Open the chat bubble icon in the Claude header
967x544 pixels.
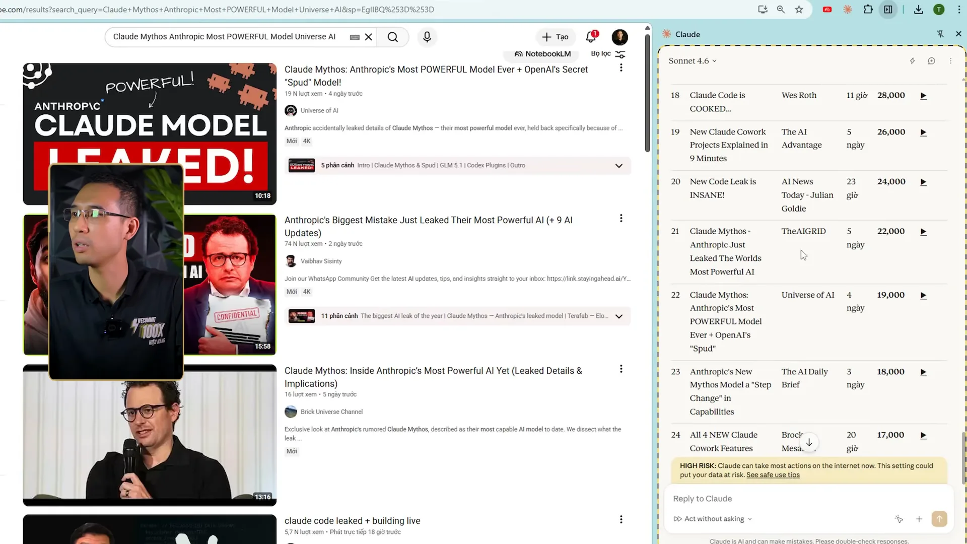click(931, 61)
